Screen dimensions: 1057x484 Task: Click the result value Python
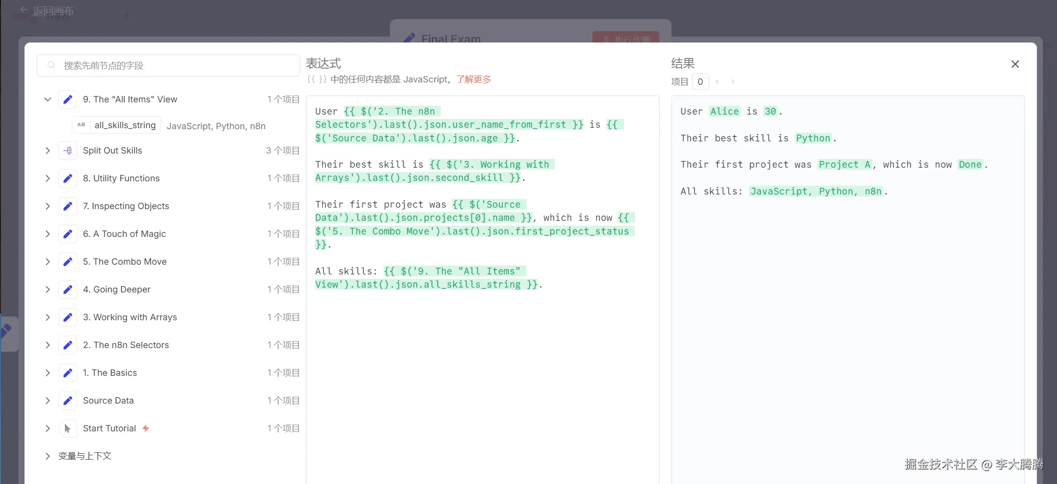(x=813, y=138)
